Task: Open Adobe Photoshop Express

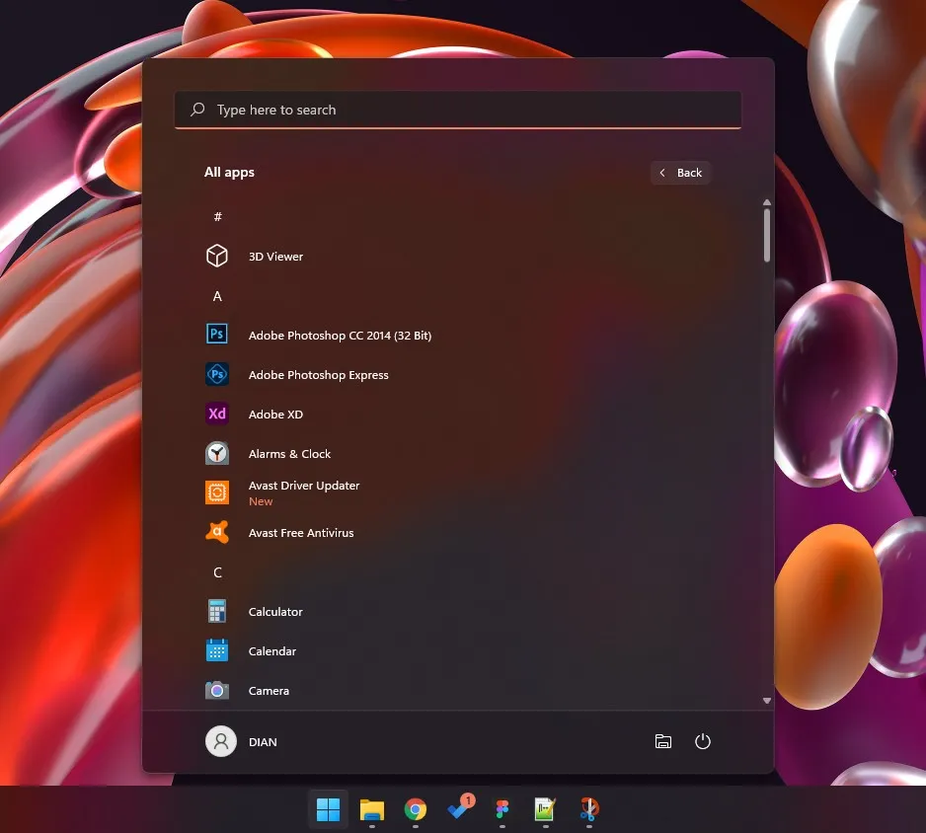Action: (x=318, y=374)
